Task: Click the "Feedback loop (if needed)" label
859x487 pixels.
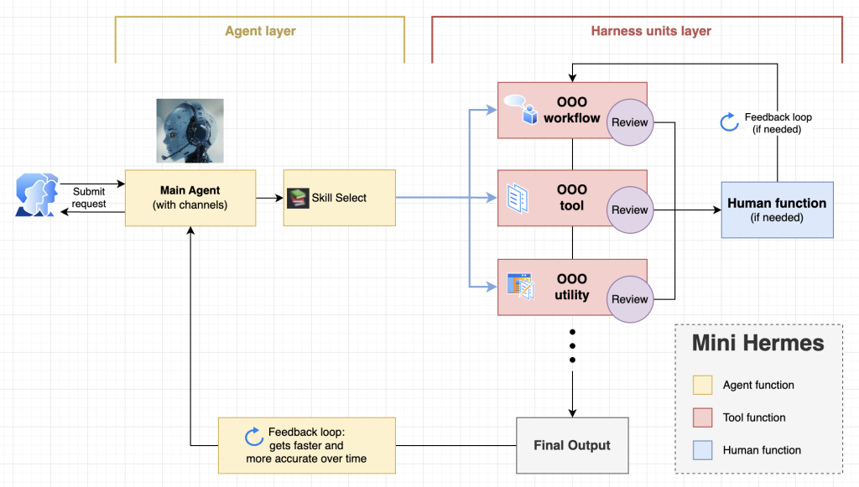Action: 778,123
